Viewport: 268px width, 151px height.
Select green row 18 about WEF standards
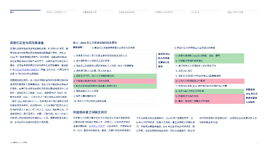click(209, 91)
